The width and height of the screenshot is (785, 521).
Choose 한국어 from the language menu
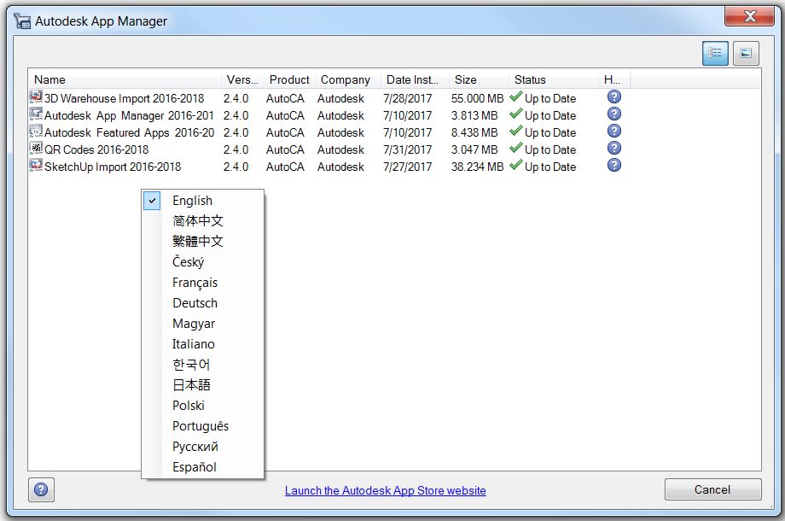coord(193,364)
